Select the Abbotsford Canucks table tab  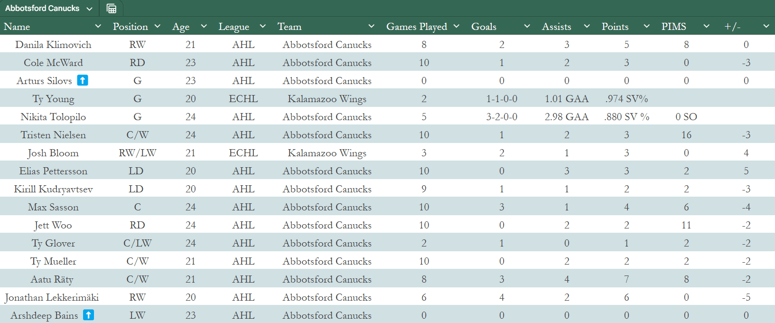tap(42, 9)
